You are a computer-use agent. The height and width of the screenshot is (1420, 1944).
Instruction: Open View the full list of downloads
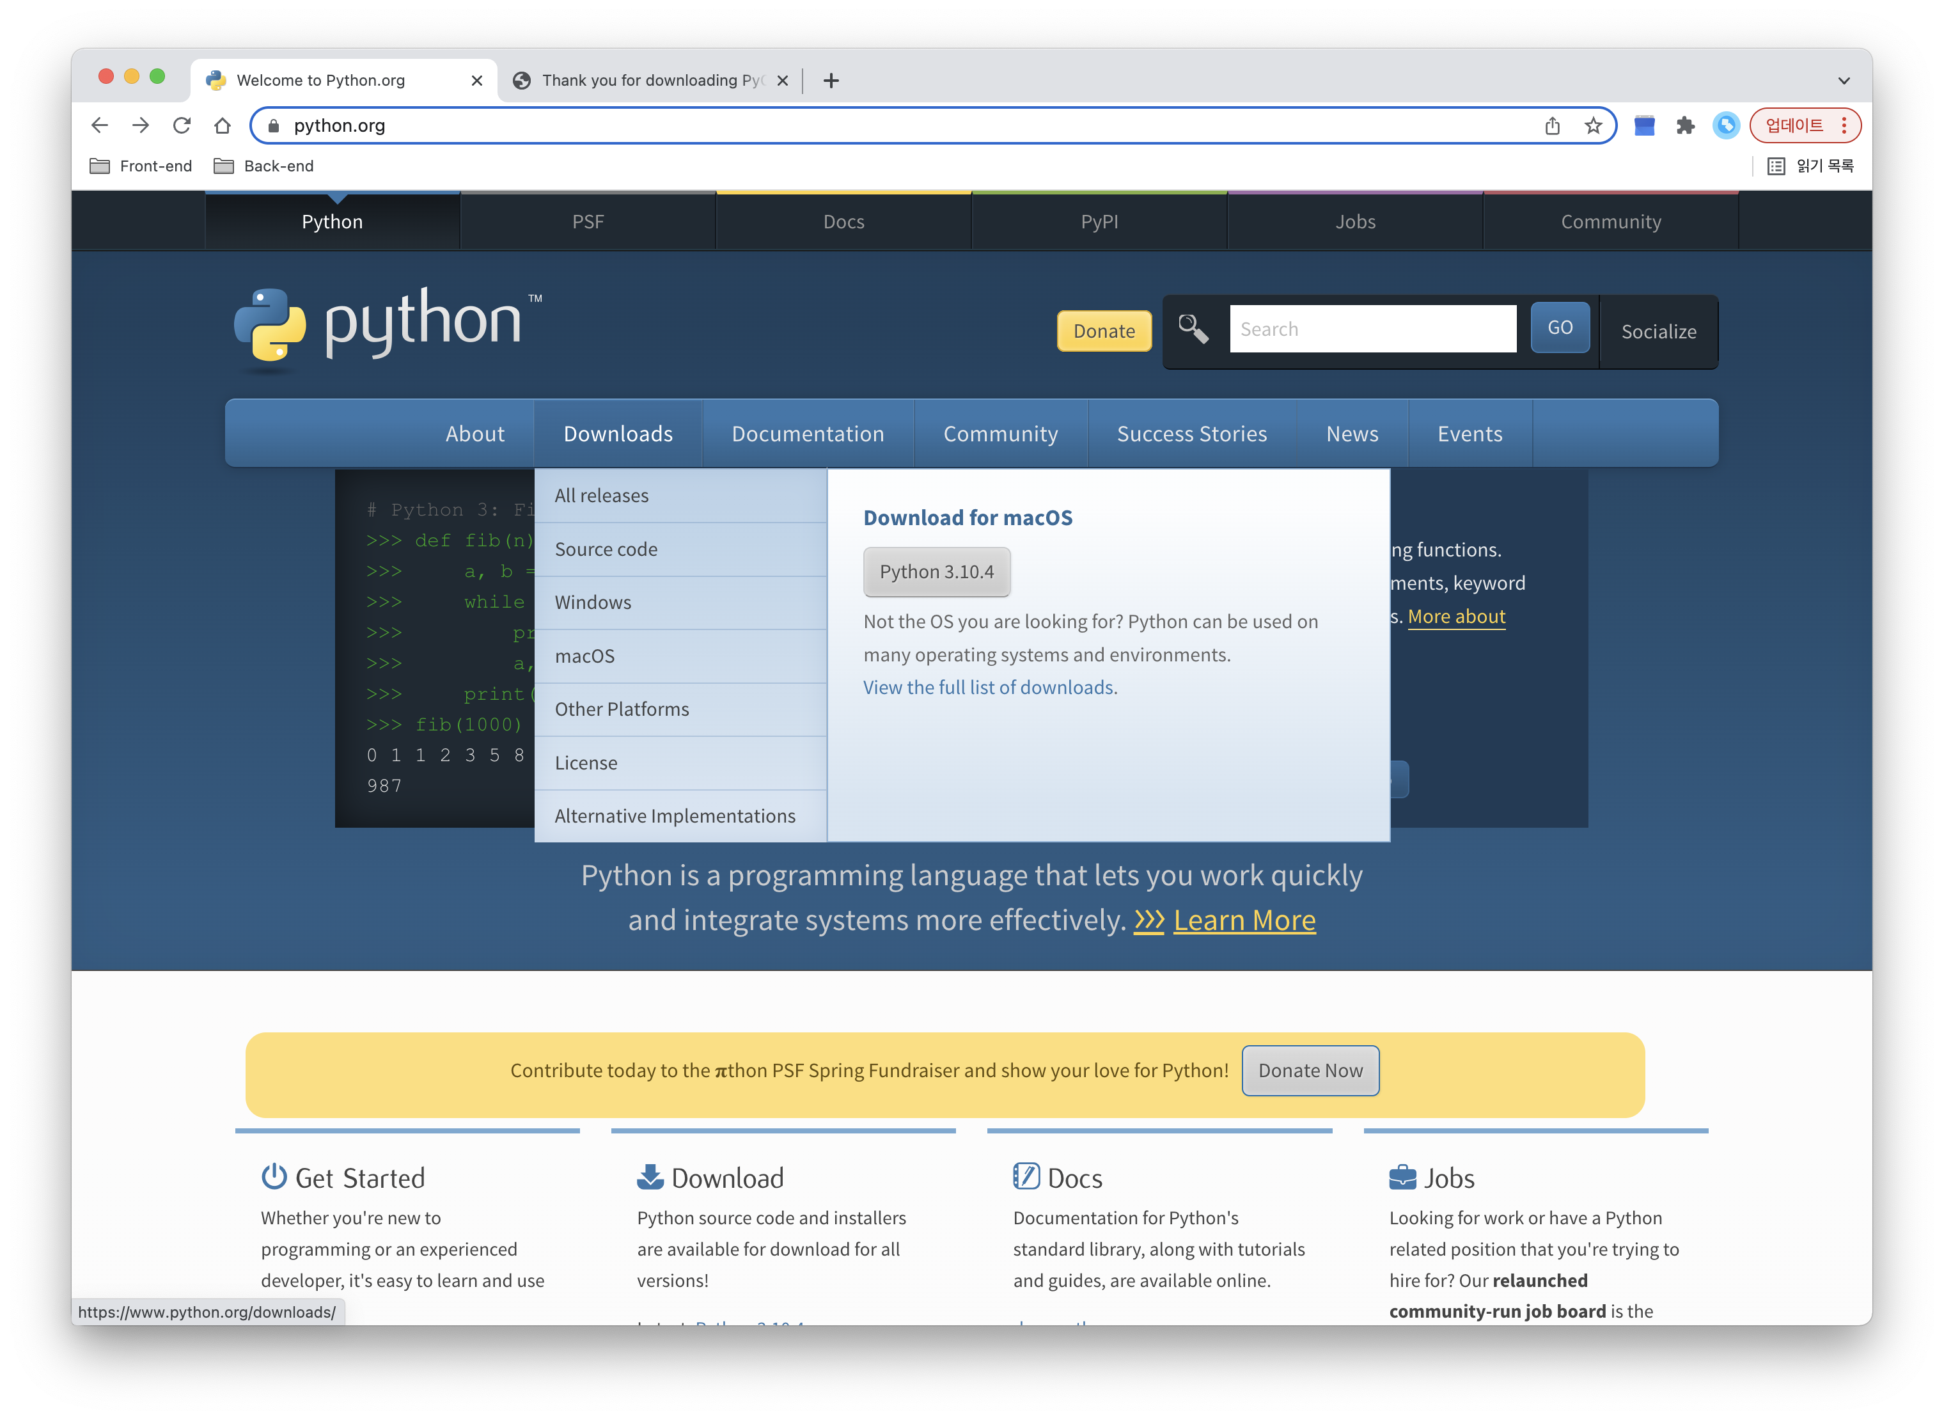point(990,688)
